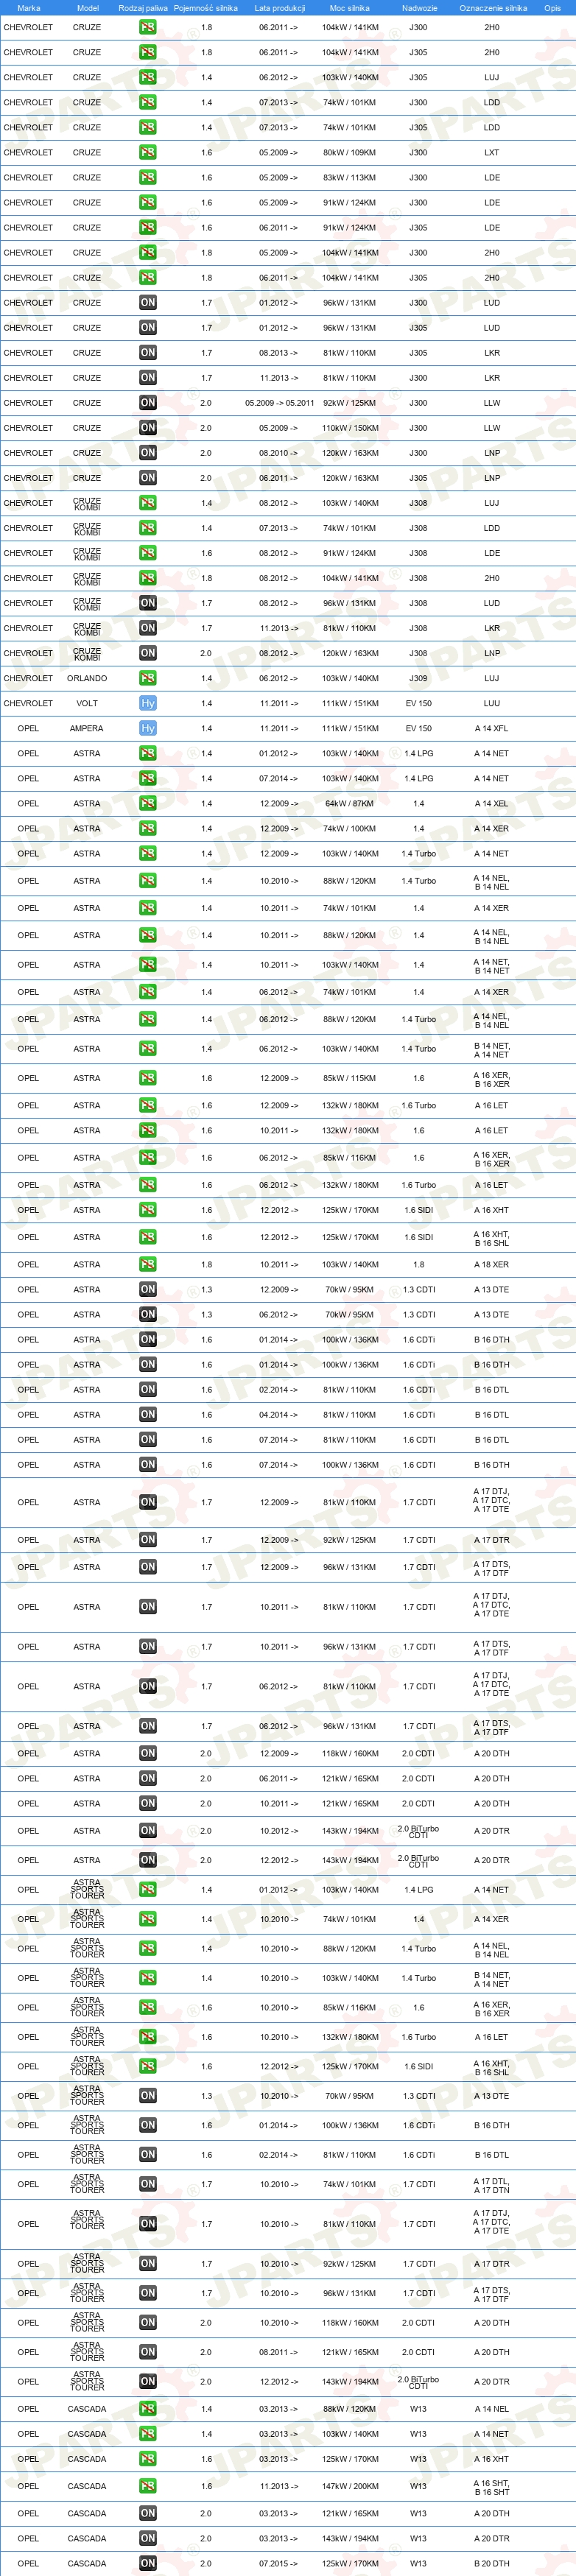Click the 64kW / 87KM power cell
This screenshot has height=2576, width=576.
pos(350,803)
